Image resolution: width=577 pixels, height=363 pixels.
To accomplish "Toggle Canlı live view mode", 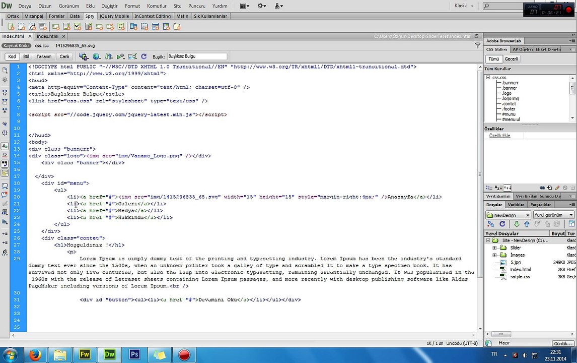I will 64,56.
